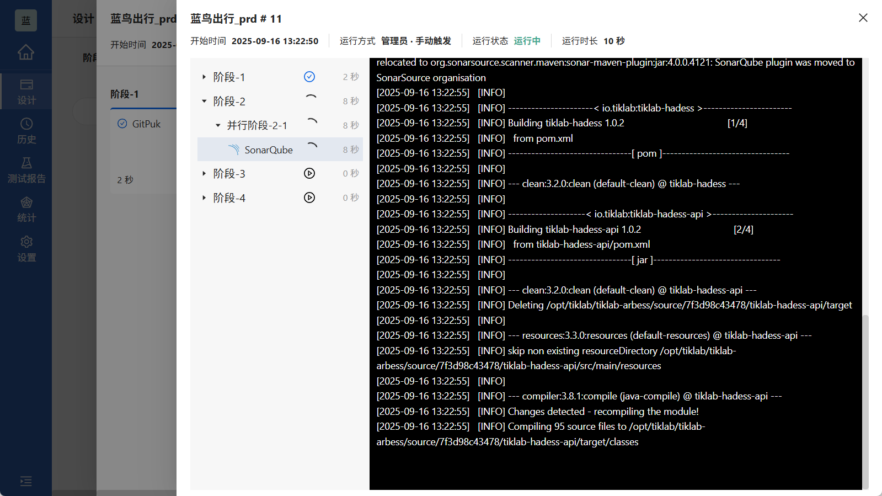Image resolution: width=882 pixels, height=496 pixels.
Task: Collapse the 阶段-2 tree node
Action: click(204, 102)
